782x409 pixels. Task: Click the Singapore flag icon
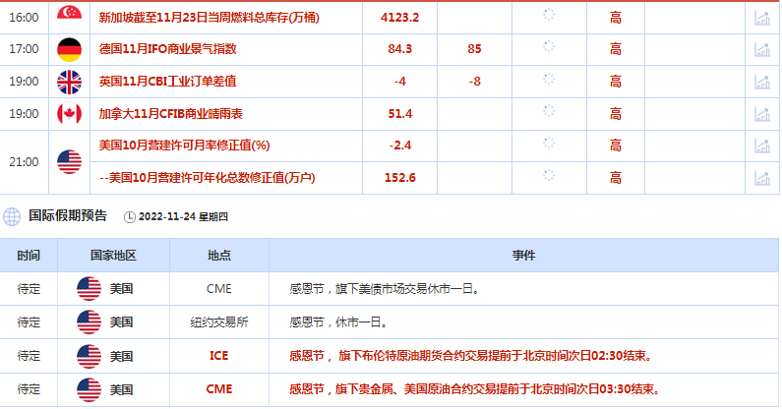point(69,18)
